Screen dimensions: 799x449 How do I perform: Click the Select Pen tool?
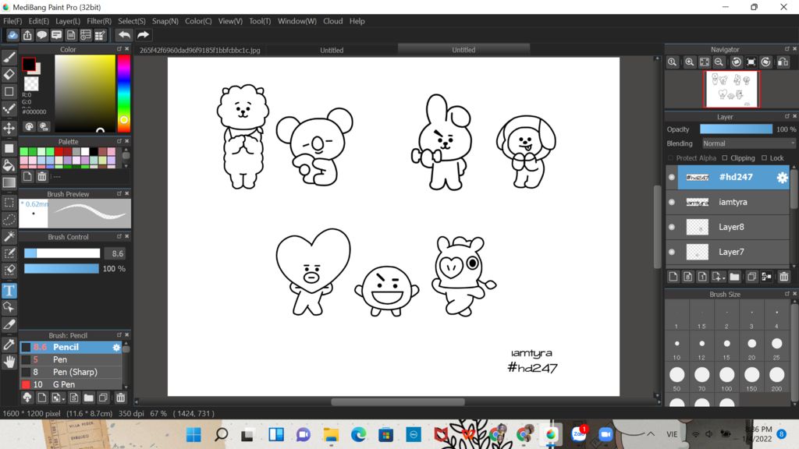coord(9,253)
